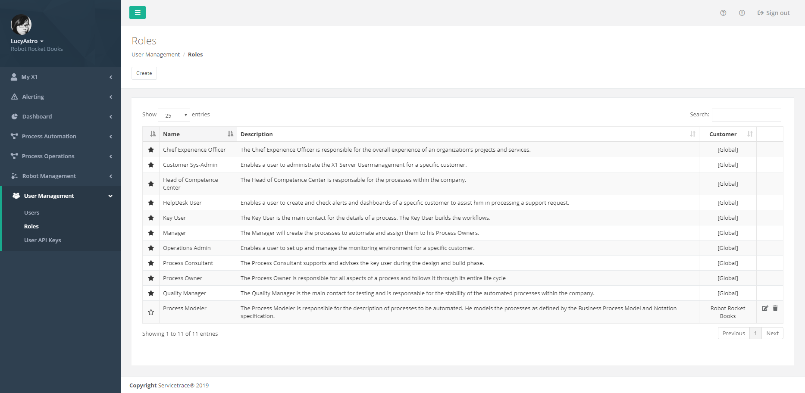The height and width of the screenshot is (393, 805).
Task: Click the Robot Rocket Books customer cell
Action: click(x=728, y=312)
